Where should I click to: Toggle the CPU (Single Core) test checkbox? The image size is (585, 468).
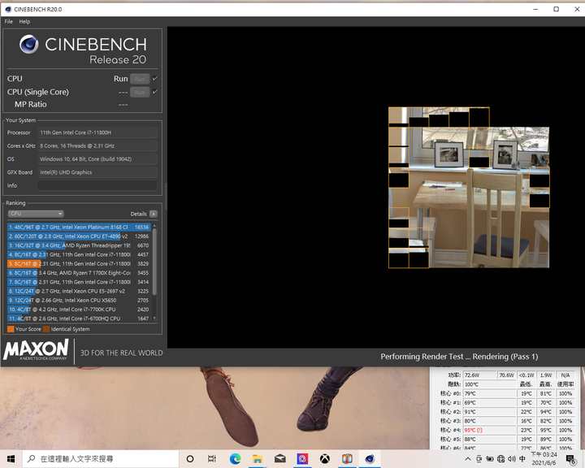[x=155, y=92]
